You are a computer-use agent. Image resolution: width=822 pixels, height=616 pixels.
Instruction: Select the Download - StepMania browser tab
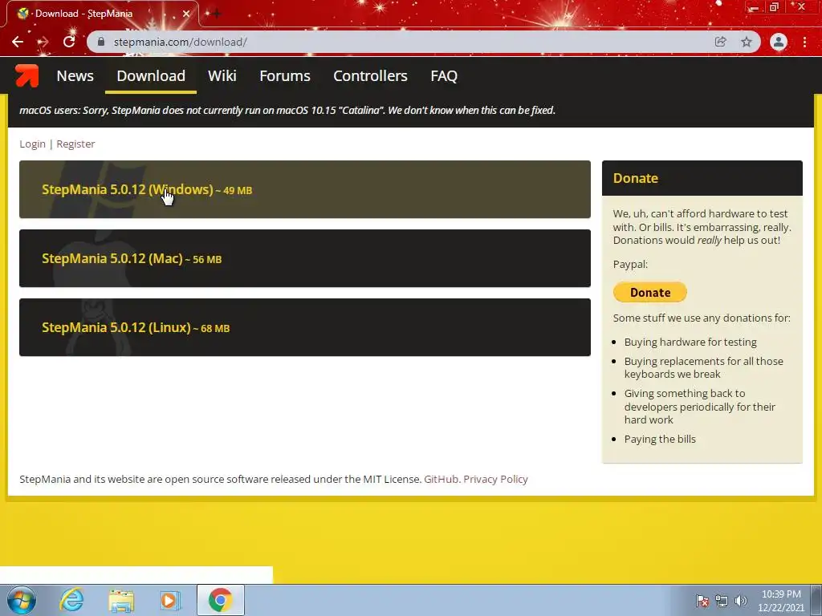(x=102, y=14)
